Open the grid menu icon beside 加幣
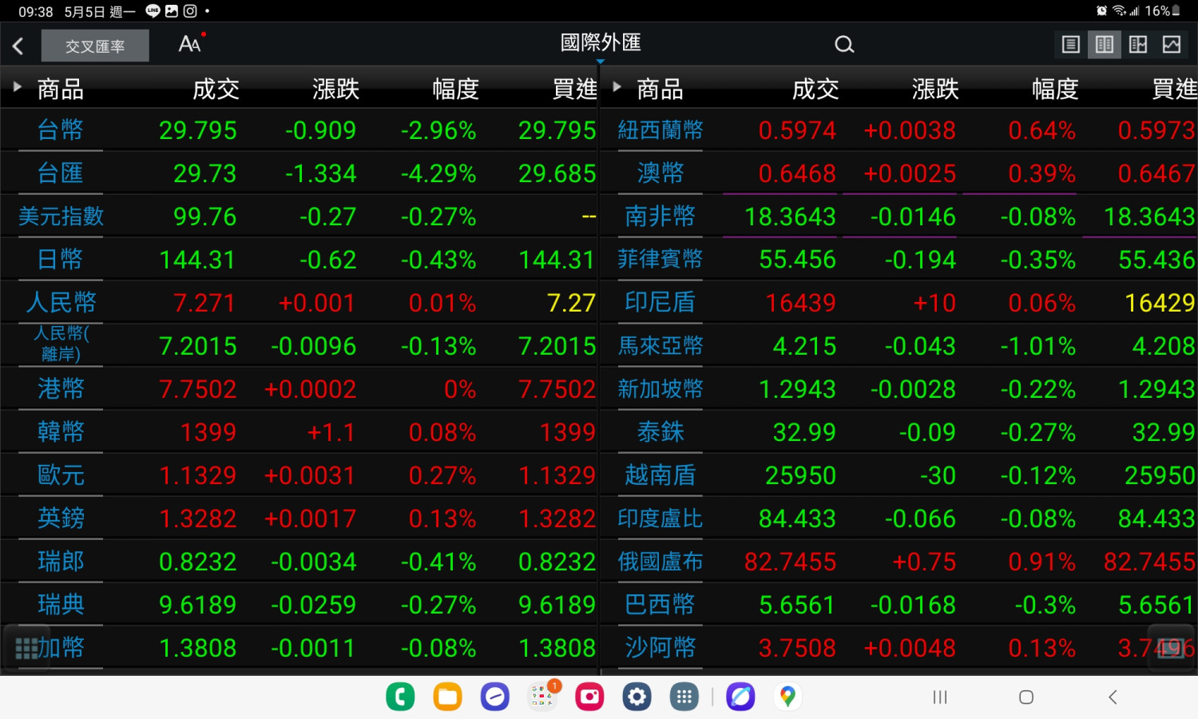This screenshot has height=719, width=1198. pos(27,647)
